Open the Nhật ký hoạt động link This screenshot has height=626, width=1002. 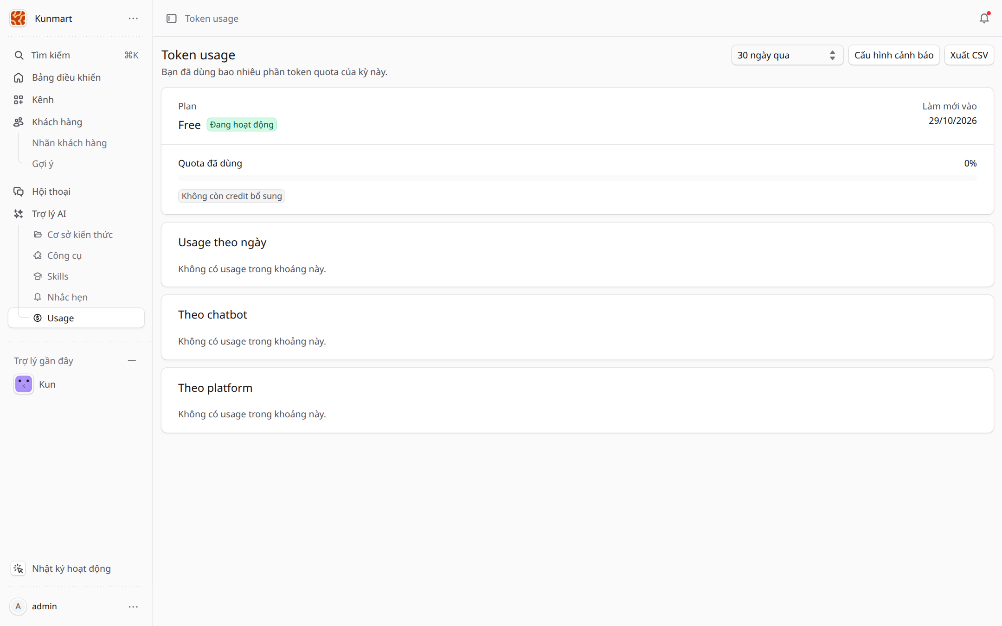[71, 569]
